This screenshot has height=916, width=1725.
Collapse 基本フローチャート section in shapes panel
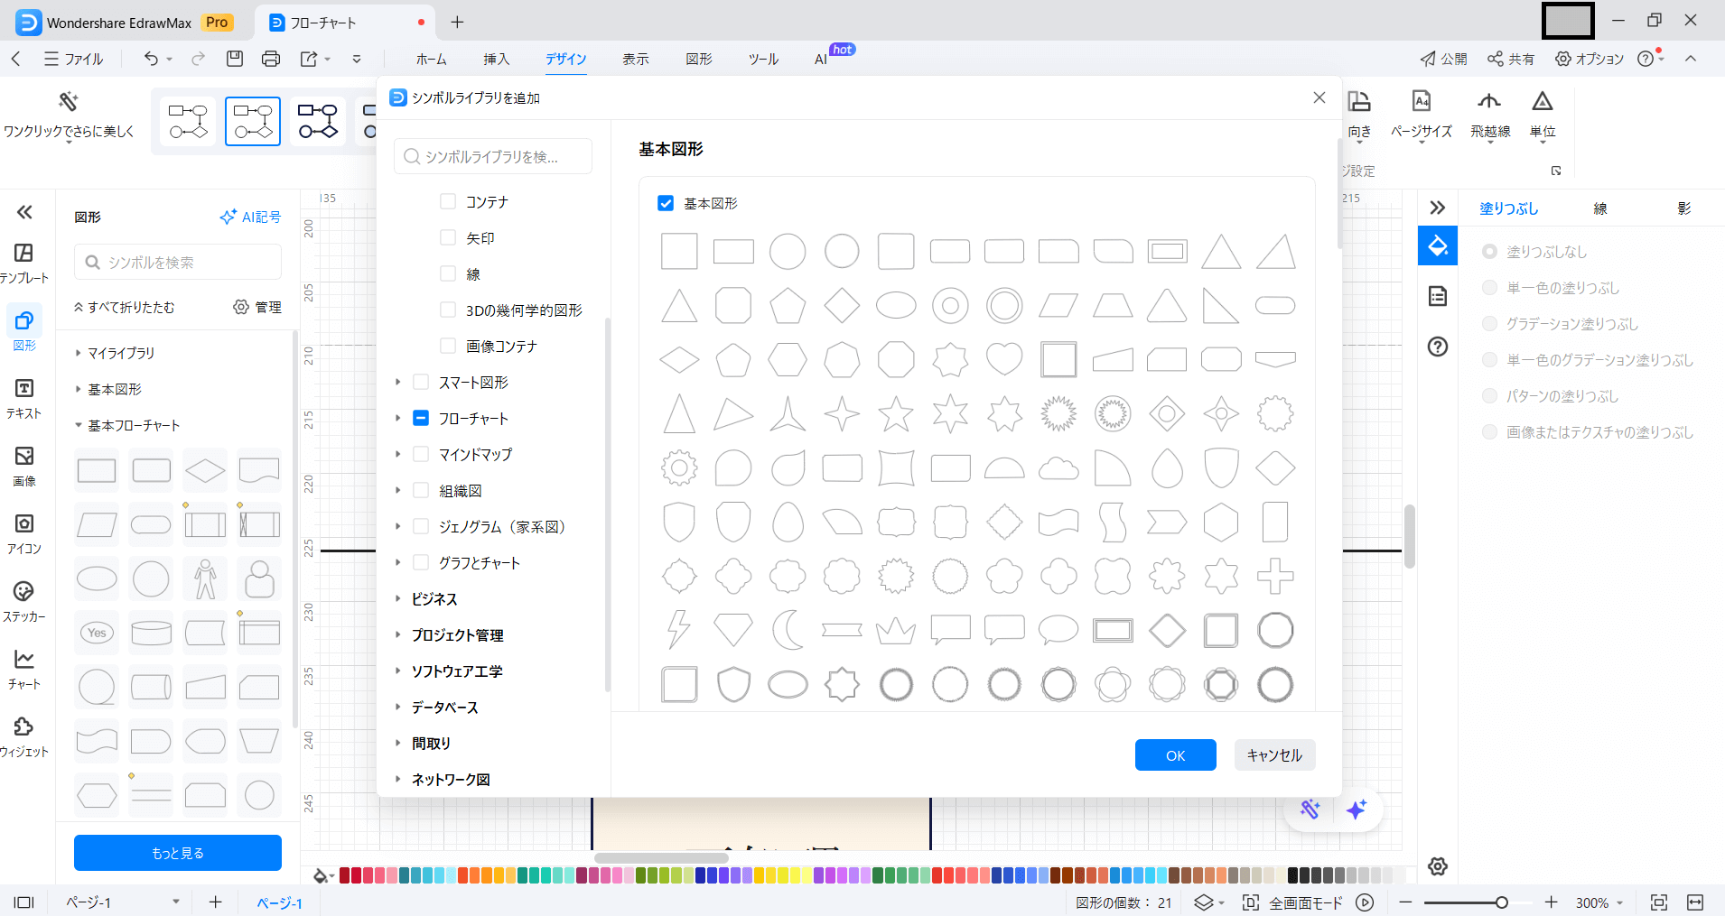[79, 425]
